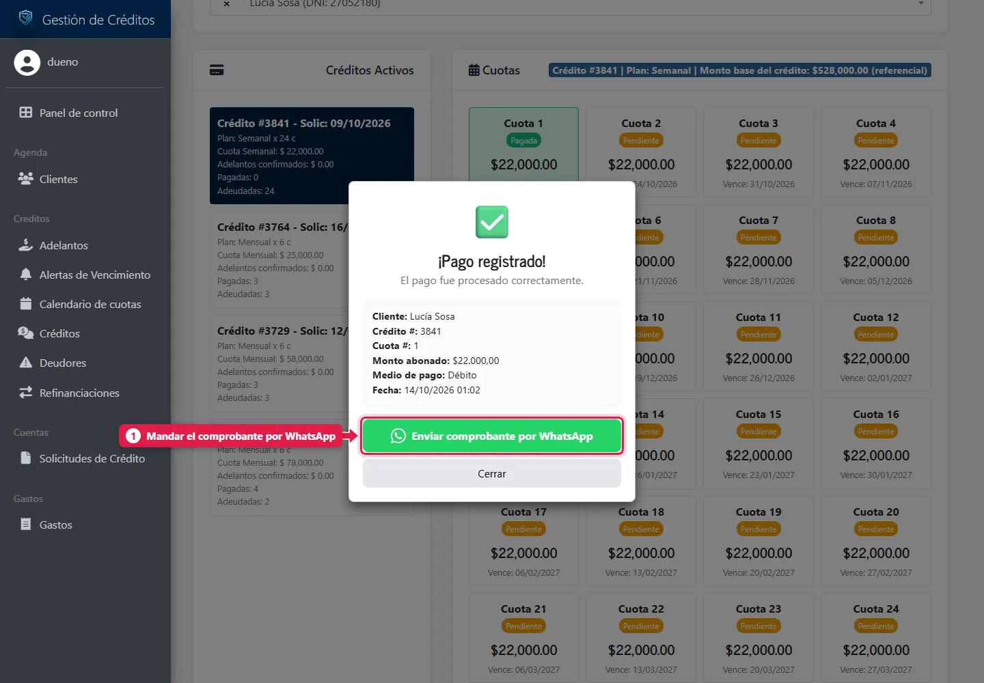Screen dimensions: 984x683
Task: Click the Adelantos hand-holding icon
Action: click(x=26, y=245)
